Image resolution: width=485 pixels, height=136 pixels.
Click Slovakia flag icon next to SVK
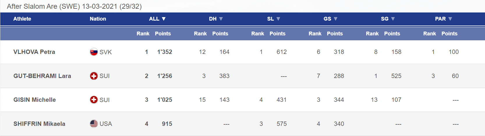click(x=94, y=52)
